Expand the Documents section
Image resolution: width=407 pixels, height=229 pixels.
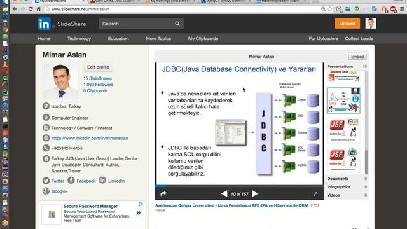347,179
